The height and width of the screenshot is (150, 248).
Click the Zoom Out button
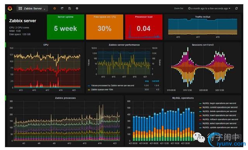click(179, 9)
